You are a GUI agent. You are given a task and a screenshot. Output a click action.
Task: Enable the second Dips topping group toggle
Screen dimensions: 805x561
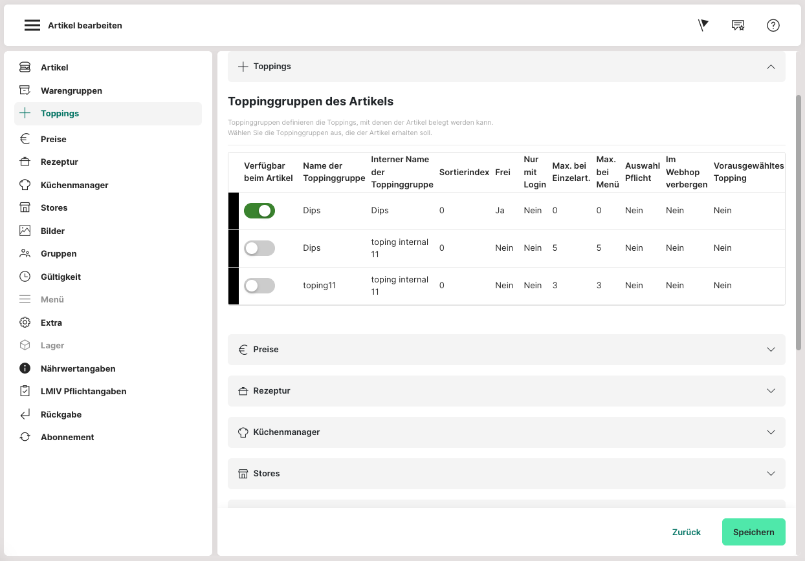259,248
